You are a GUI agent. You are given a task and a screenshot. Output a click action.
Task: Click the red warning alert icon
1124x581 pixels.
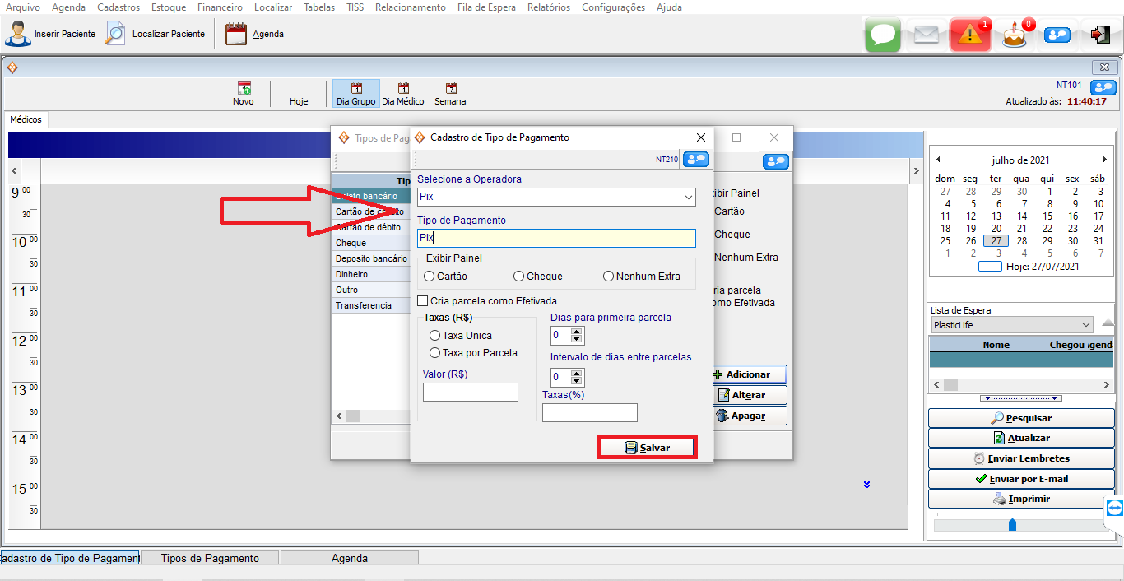coord(969,35)
